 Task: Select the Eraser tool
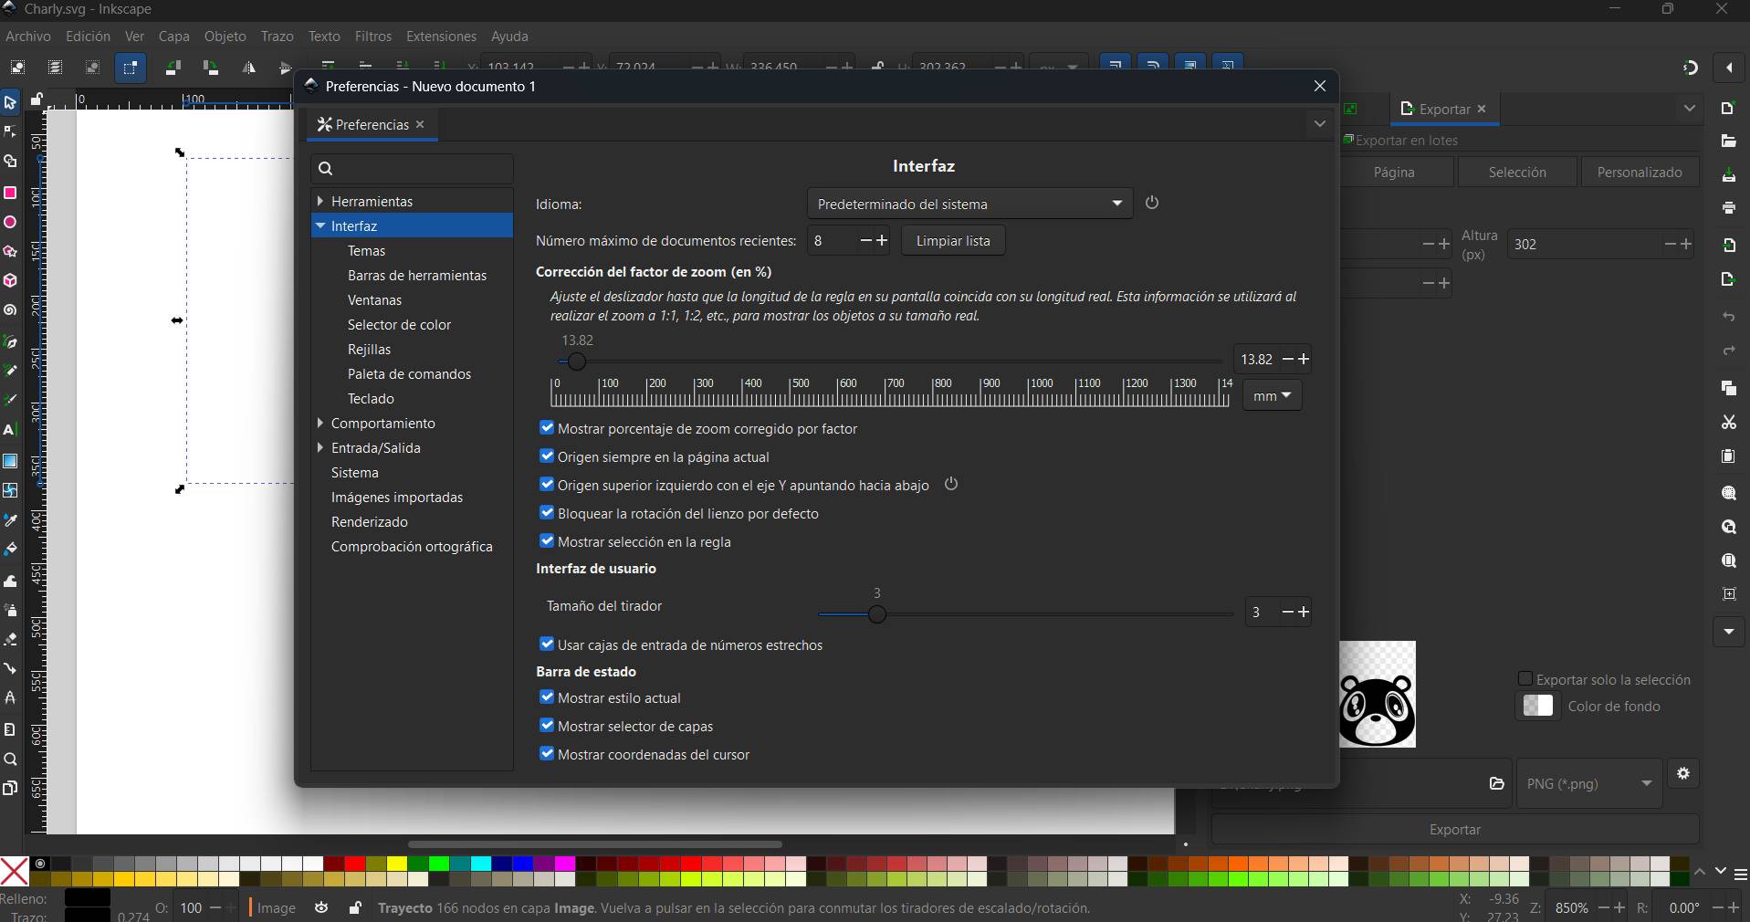(10, 639)
